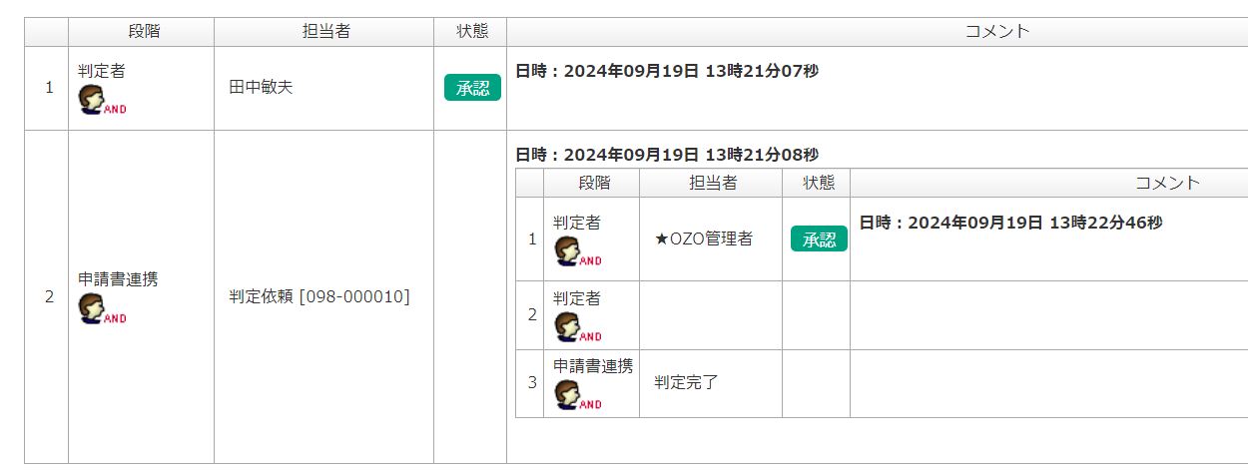
Task: Click the user icon in nested row 2 判定者
Action: pyautogui.click(x=577, y=327)
